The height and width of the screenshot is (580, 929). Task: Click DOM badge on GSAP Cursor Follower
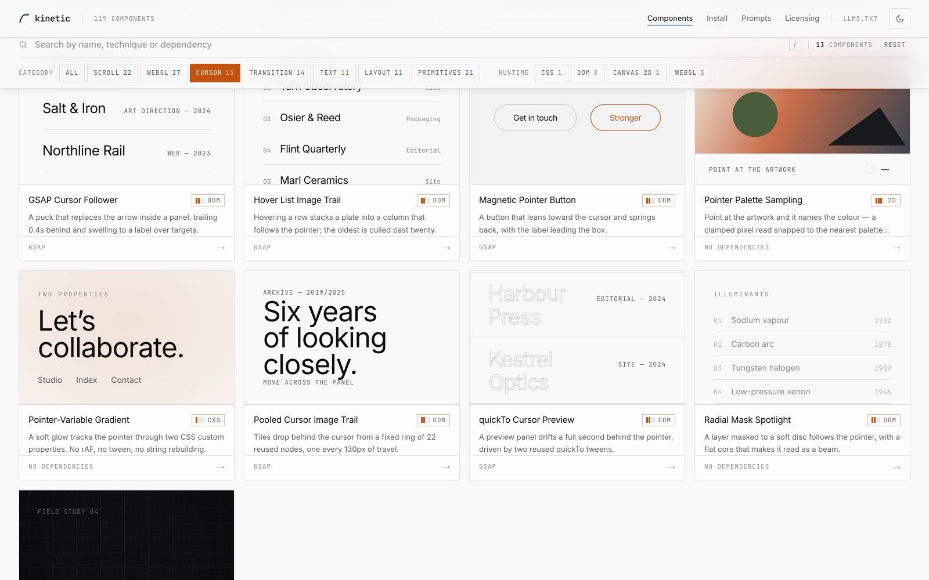pyautogui.click(x=208, y=200)
